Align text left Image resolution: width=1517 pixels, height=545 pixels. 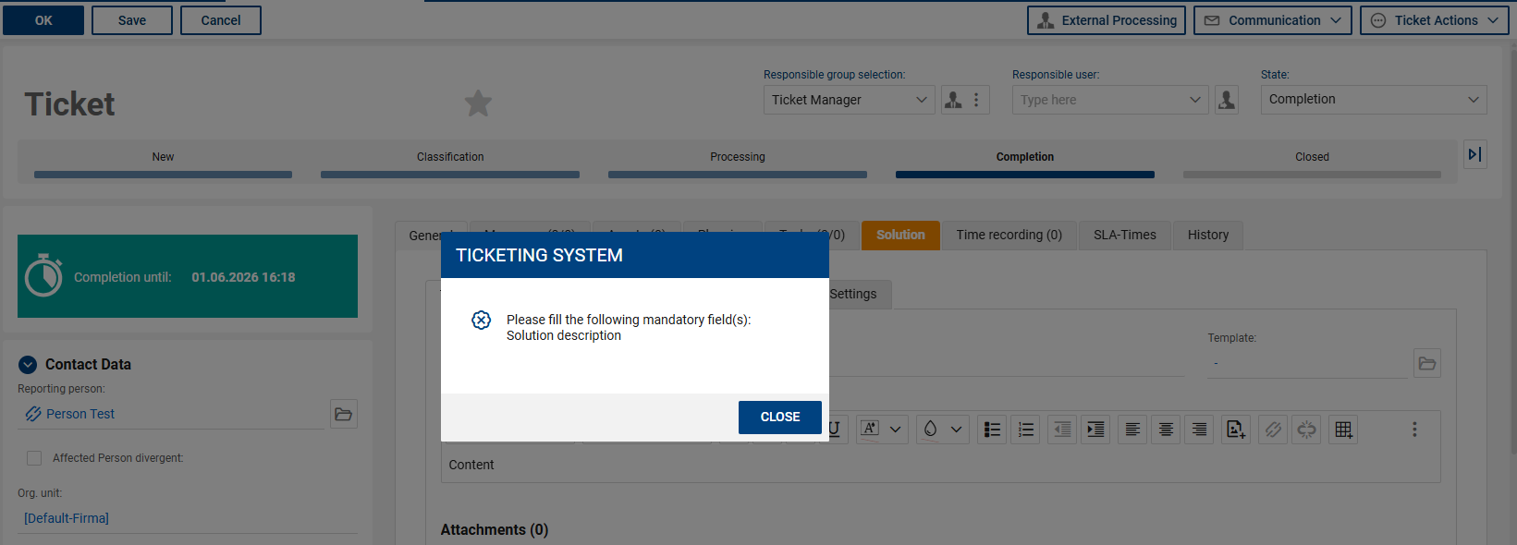(1132, 429)
